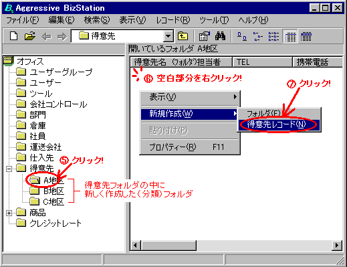Click the binoculars search icon
Viewport: 347px width, 267px height.
[x=221, y=36]
